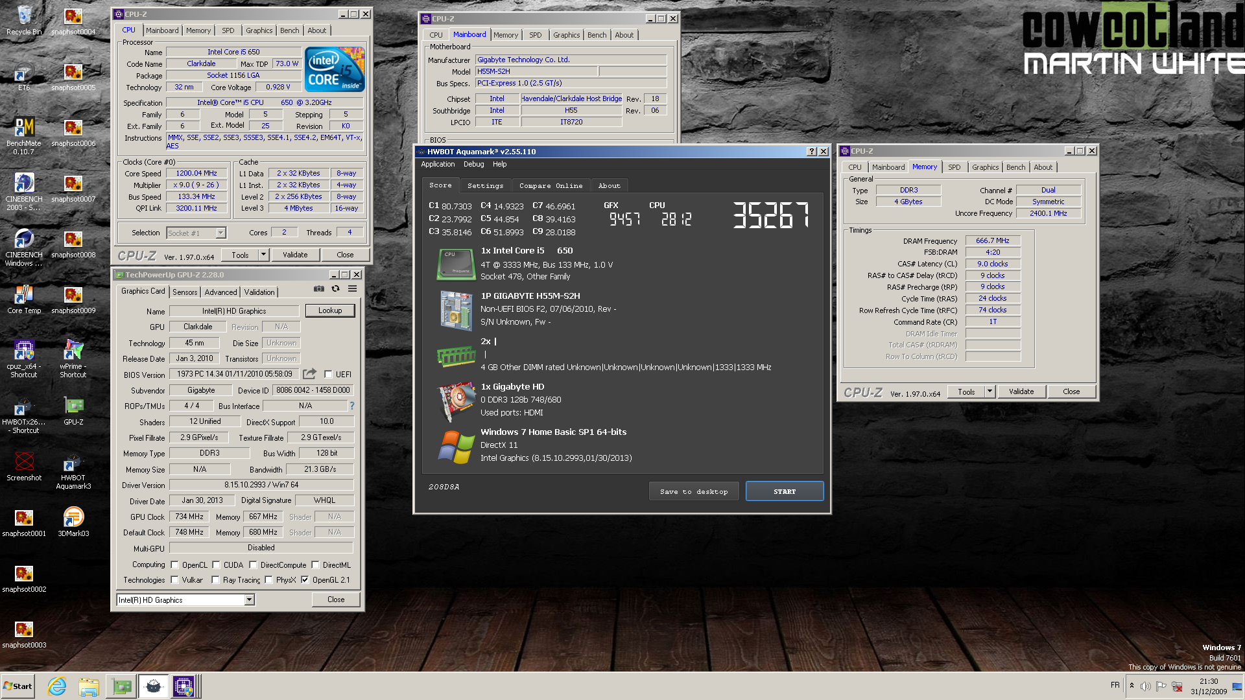The height and width of the screenshot is (700, 1245).
Task: Click the START button in Aquamark
Action: [785, 491]
